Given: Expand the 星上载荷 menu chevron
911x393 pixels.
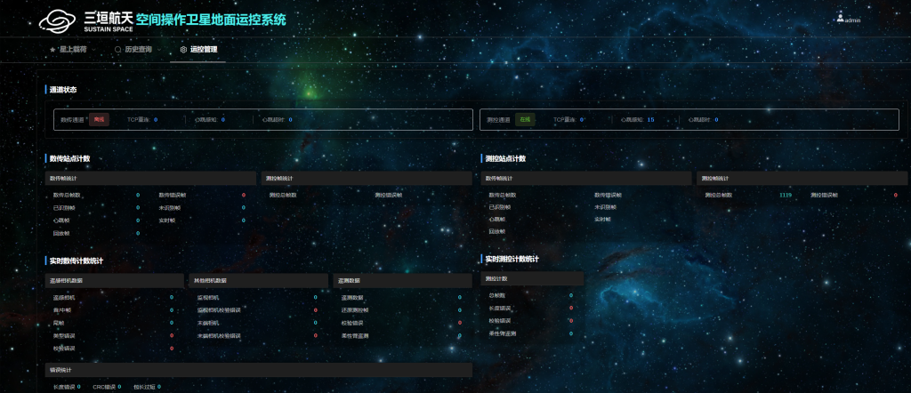Looking at the screenshot, I should click(95, 50).
